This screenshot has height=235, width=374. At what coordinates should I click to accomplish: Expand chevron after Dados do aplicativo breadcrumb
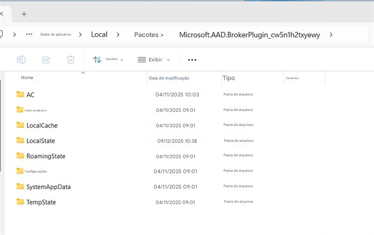[x=80, y=35]
